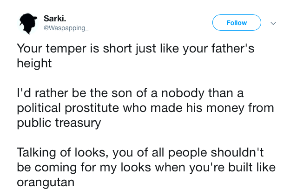Open Sarki's silhouette profile picture

(x=28, y=24)
